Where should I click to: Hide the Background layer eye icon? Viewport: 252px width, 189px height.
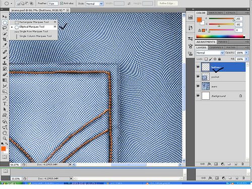coord(198,96)
